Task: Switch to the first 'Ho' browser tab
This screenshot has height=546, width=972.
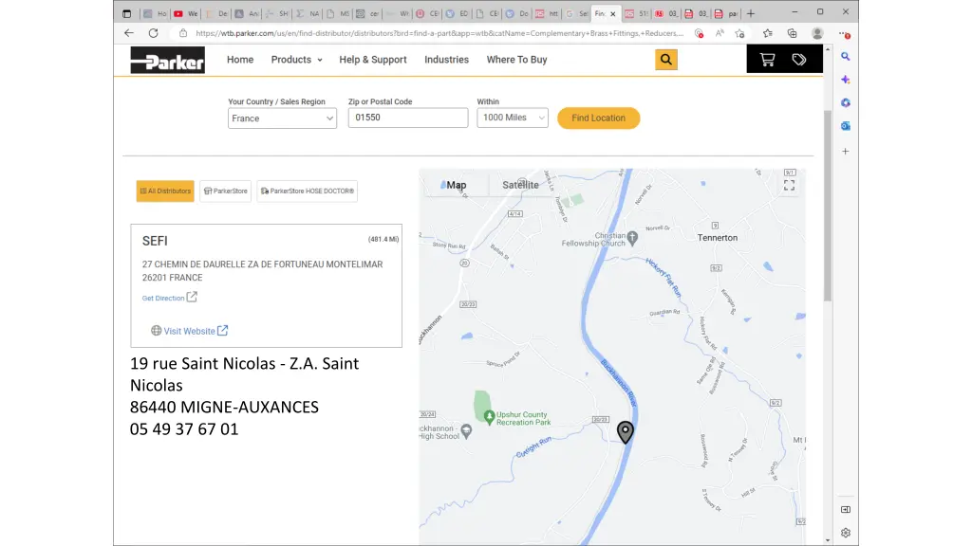Action: [155, 13]
